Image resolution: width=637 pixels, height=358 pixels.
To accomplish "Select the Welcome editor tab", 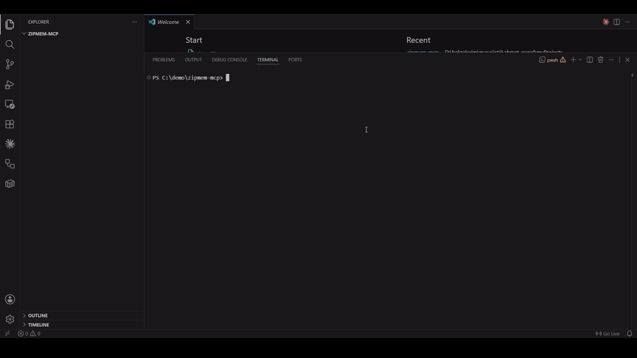I will [x=169, y=22].
